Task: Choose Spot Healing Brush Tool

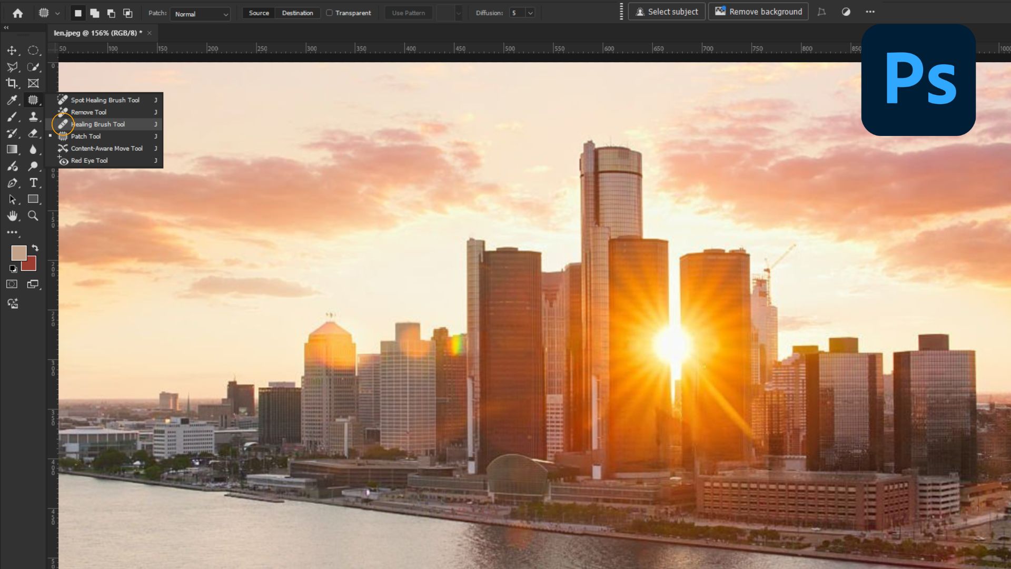Action: pyautogui.click(x=104, y=100)
